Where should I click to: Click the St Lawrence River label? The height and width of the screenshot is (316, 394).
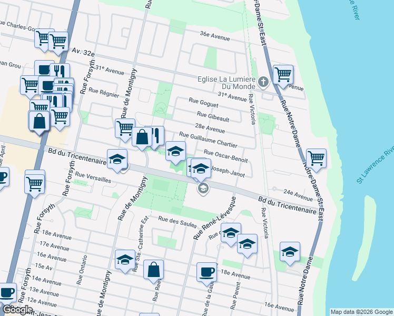tap(376, 165)
